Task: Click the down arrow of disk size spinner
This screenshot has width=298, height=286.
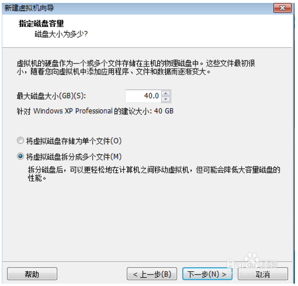Action: [166, 99]
